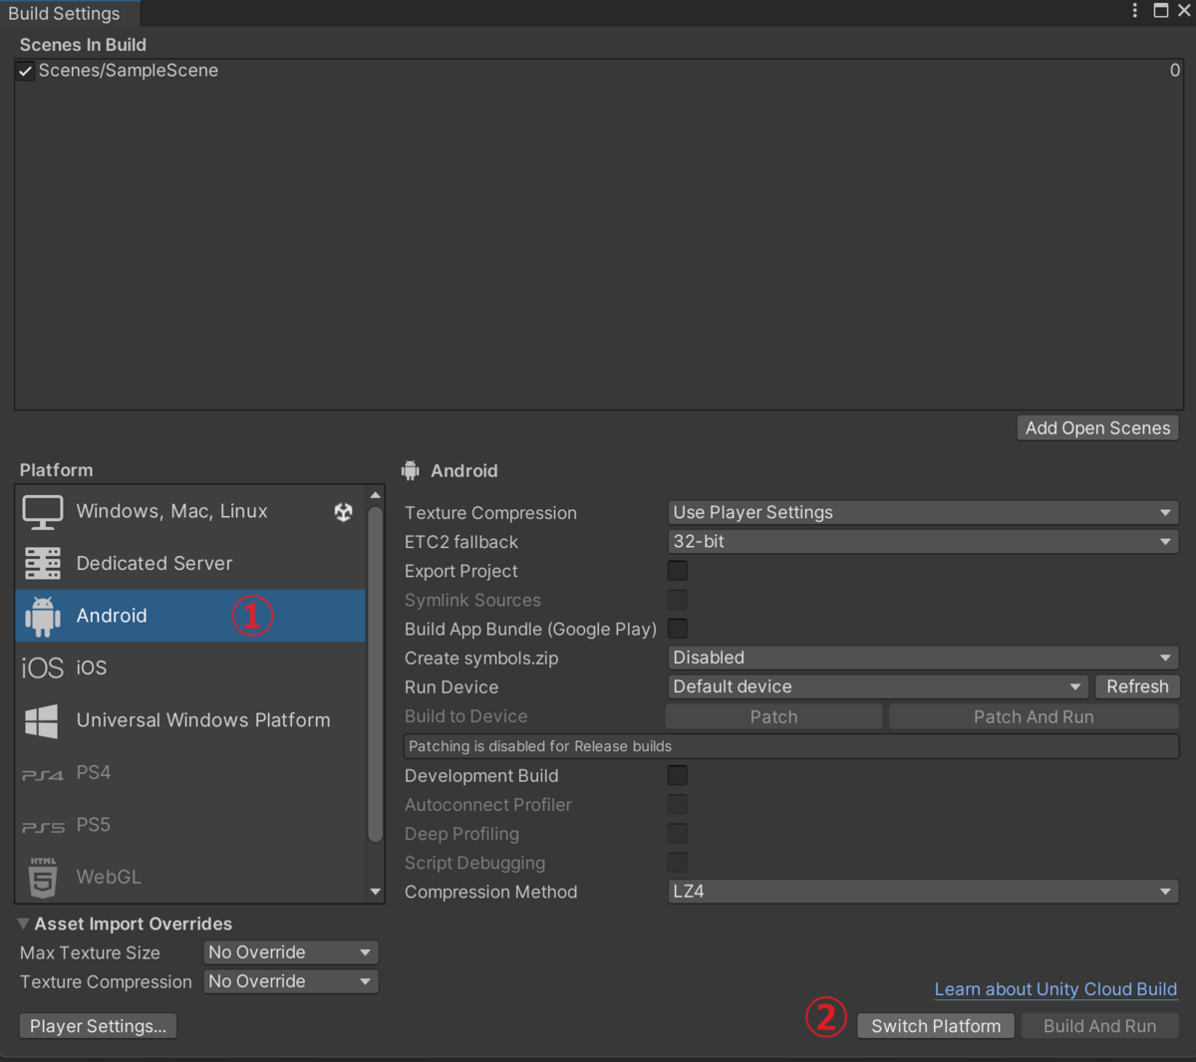This screenshot has height=1062, width=1196.
Task: Select the Android platform row
Action: (190, 616)
